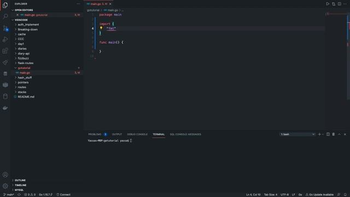This screenshot has height=197, width=350.
Task: Open the Search view in activity bar
Action: 5,16
